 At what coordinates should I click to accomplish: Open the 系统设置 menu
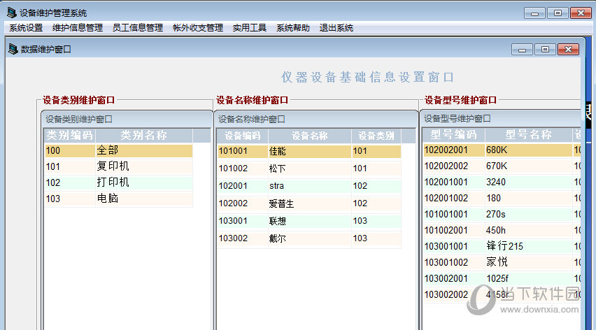(26, 28)
